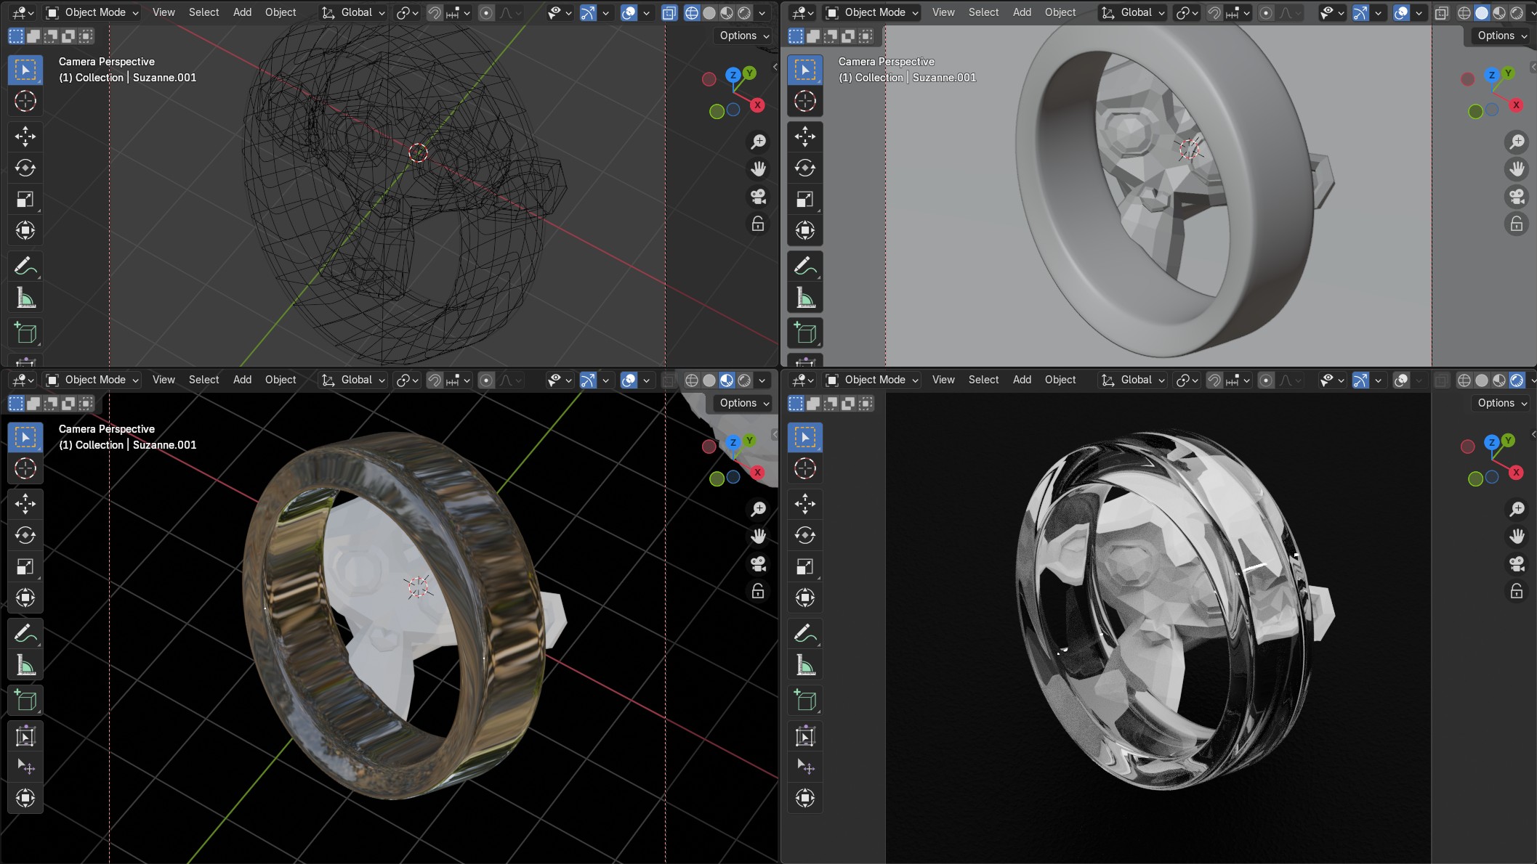Select the Measure tool in top-left viewport
The width and height of the screenshot is (1537, 864).
25,298
